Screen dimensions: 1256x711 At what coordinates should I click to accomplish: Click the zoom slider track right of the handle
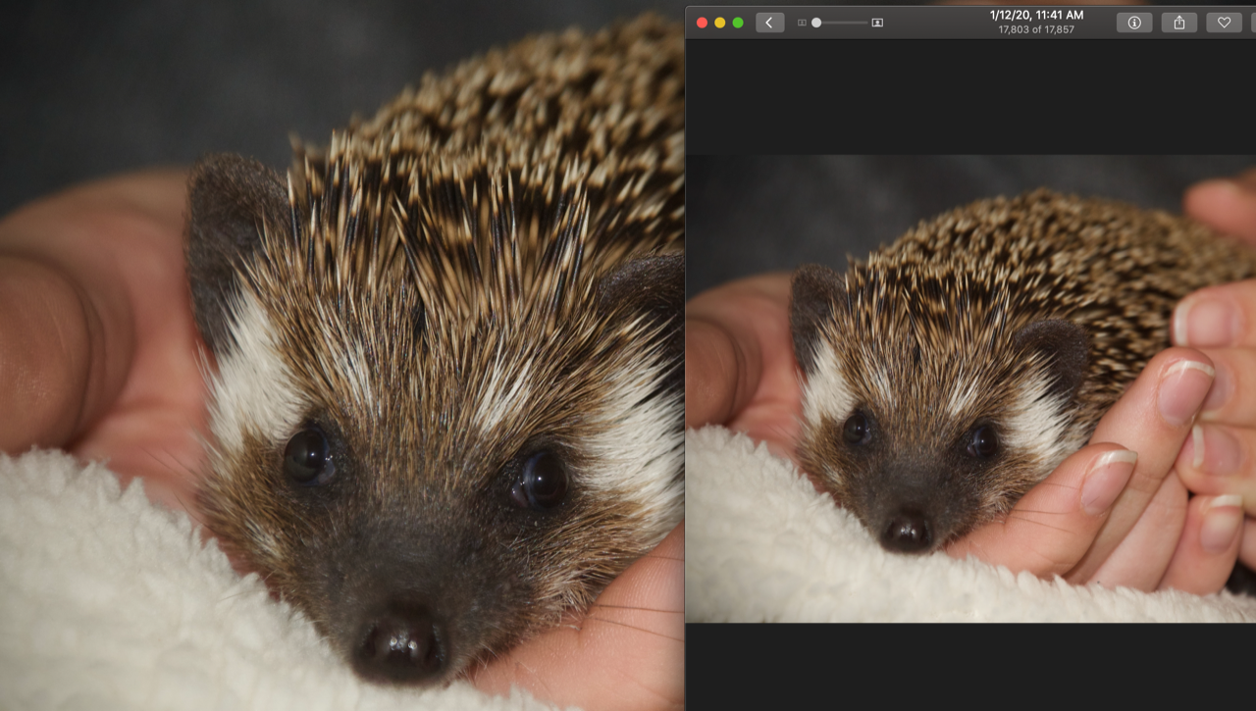coord(846,23)
